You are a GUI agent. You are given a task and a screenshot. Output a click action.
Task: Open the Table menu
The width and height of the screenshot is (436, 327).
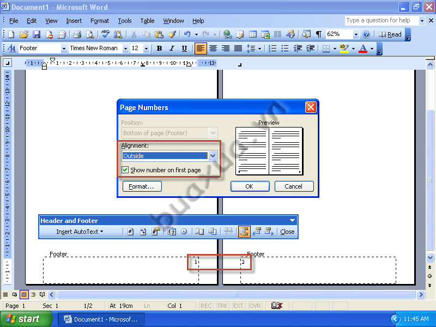tap(147, 21)
